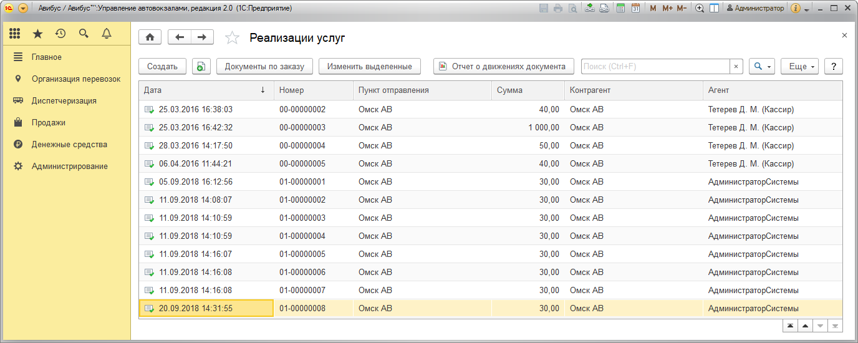Open the notifications bell icon
This screenshot has width=858, height=343.
tap(107, 34)
